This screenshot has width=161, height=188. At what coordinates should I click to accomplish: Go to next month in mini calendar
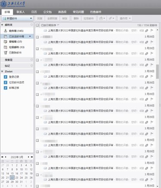(x=28, y=157)
